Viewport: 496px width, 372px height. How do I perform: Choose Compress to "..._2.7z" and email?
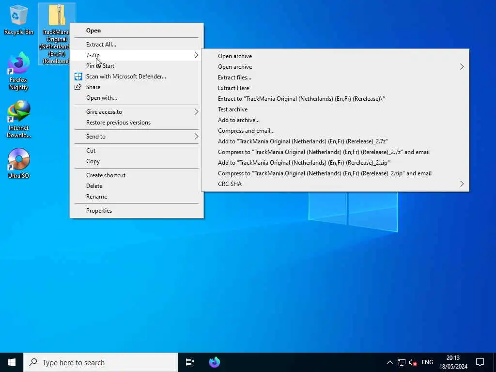[335, 152]
